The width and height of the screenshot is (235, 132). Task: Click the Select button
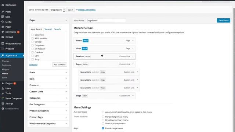click(x=70, y=10)
